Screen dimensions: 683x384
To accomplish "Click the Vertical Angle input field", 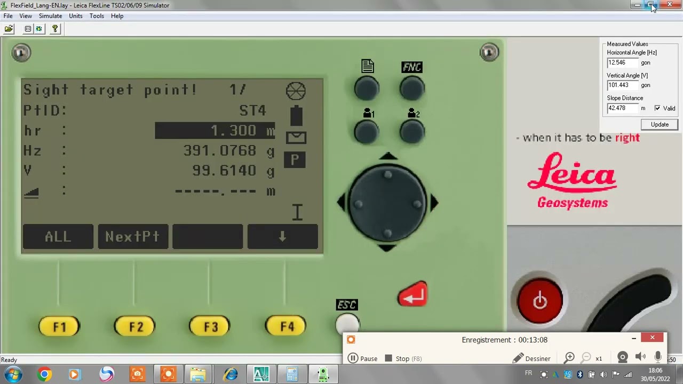I will point(622,85).
